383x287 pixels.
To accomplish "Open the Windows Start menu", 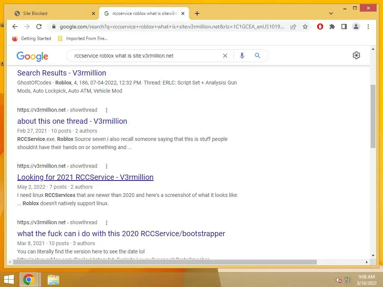I will tap(9, 280).
